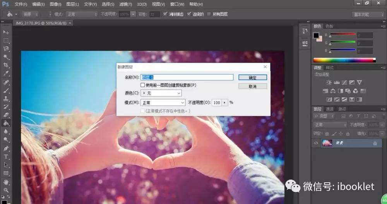The image size is (387, 204).
Task: Open workspace switcher dropdown
Action: coord(368,15)
